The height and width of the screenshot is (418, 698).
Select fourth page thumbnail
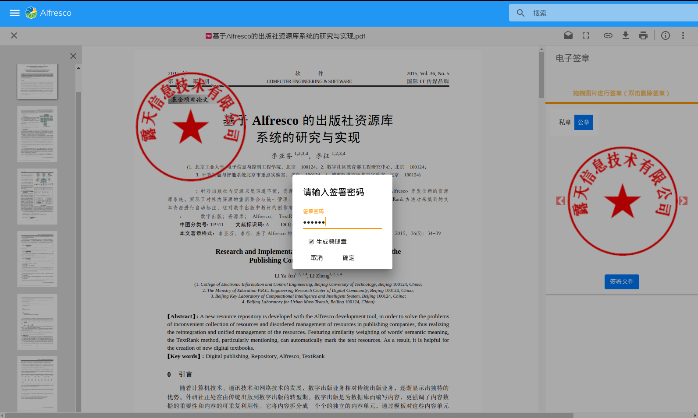click(x=37, y=259)
